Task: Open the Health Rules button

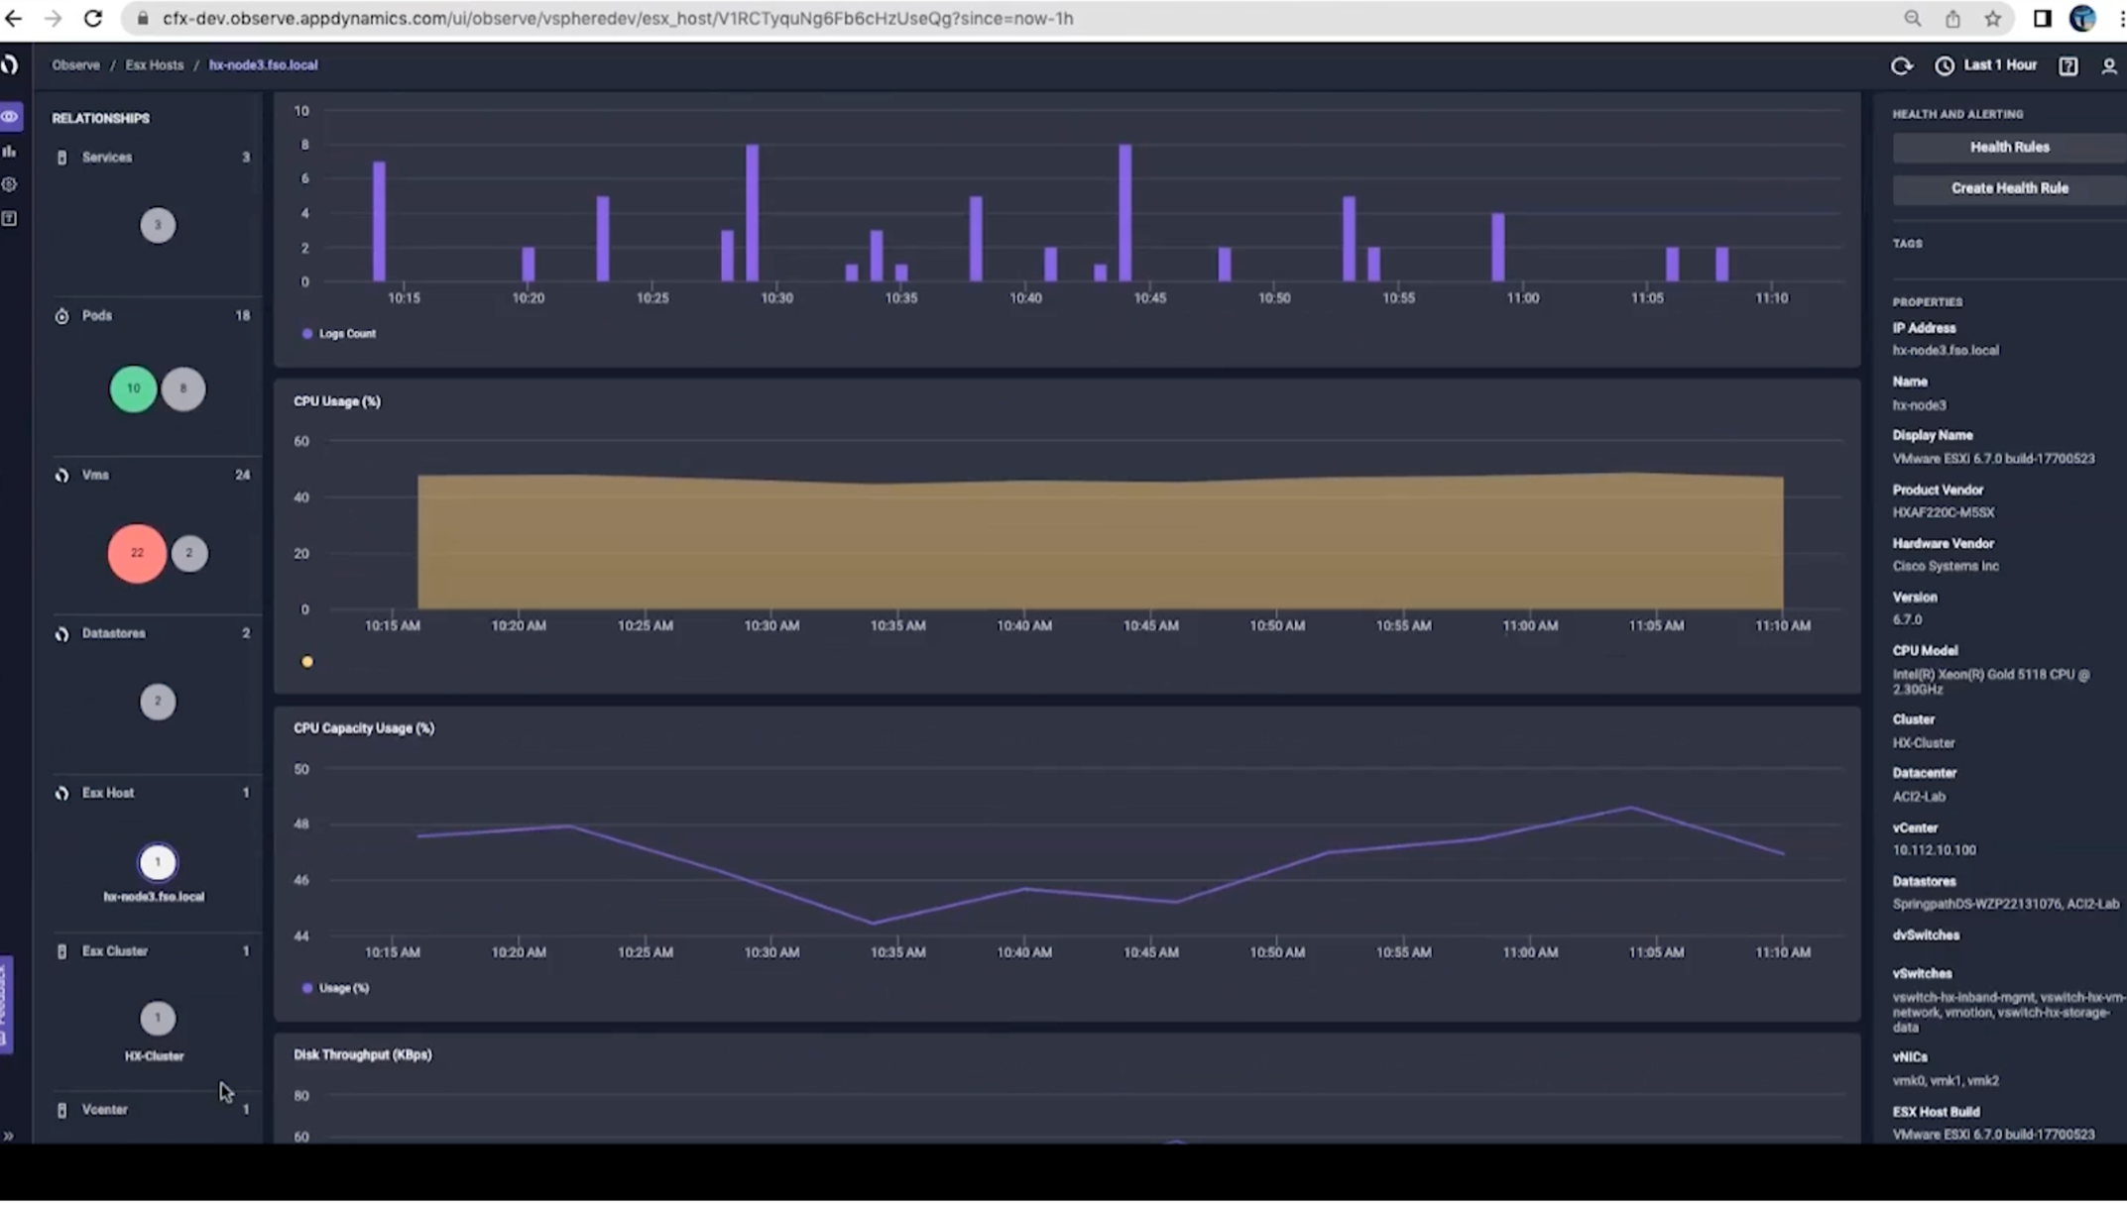Action: 2009,147
